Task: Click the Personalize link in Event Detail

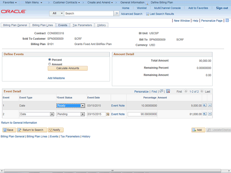Action: click(x=141, y=92)
